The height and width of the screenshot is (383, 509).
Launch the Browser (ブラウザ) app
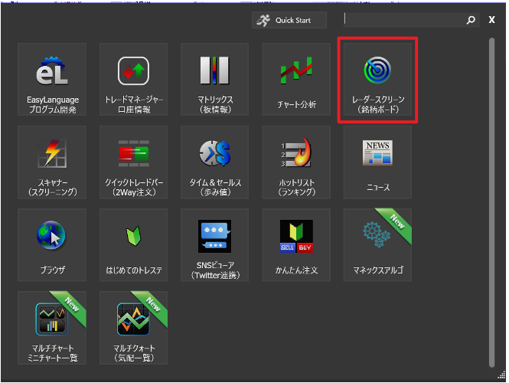[52, 245]
